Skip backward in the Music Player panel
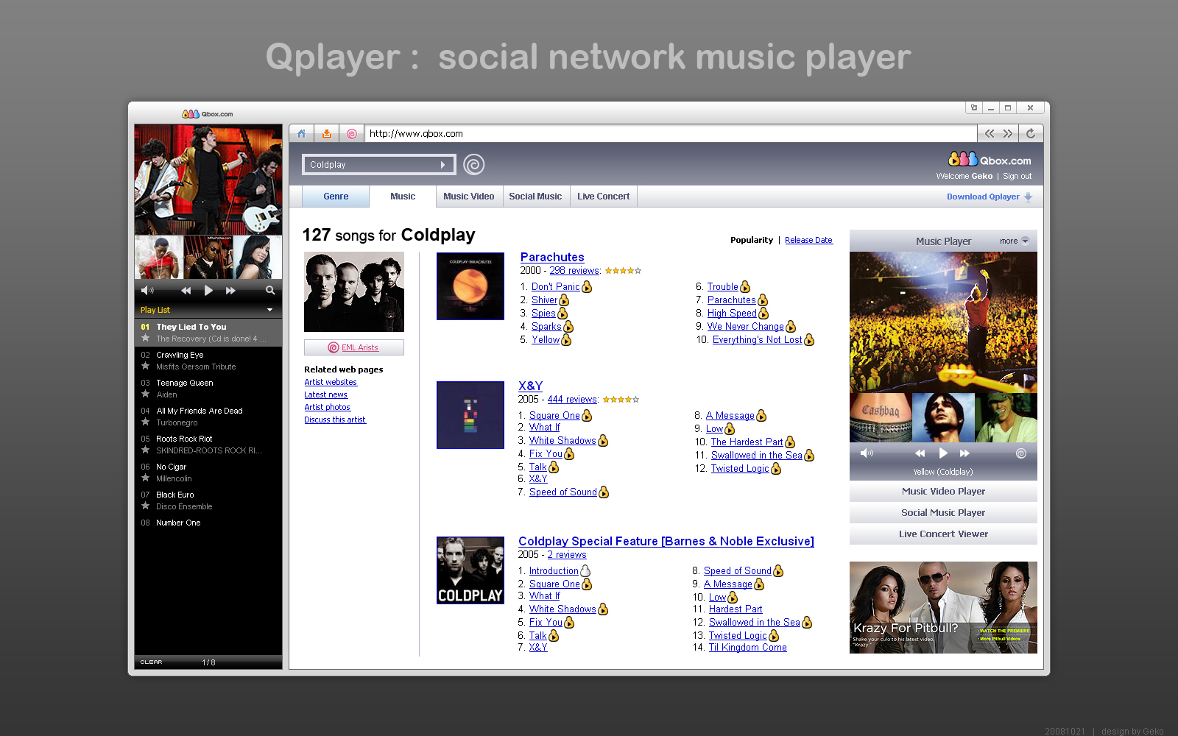 920,453
